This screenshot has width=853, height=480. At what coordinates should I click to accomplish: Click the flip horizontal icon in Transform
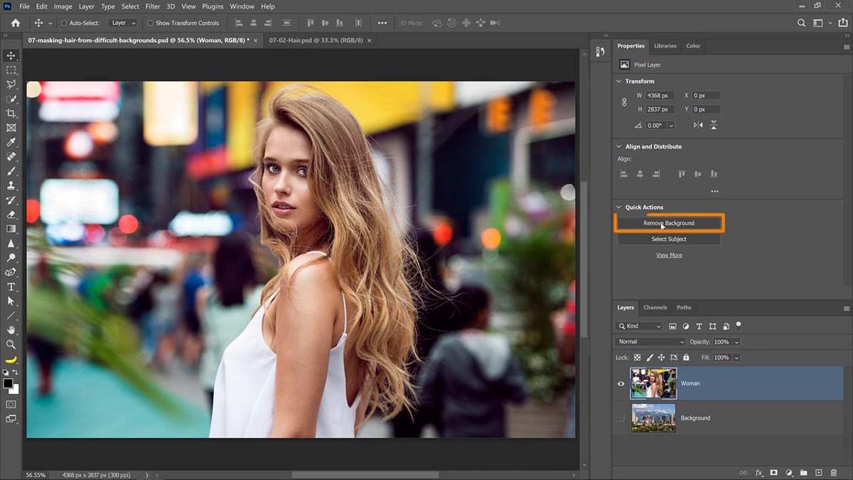click(697, 125)
